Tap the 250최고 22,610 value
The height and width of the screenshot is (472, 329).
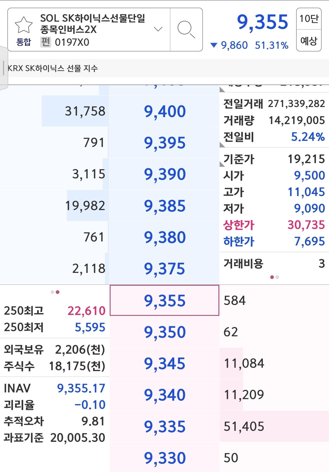pos(86,311)
